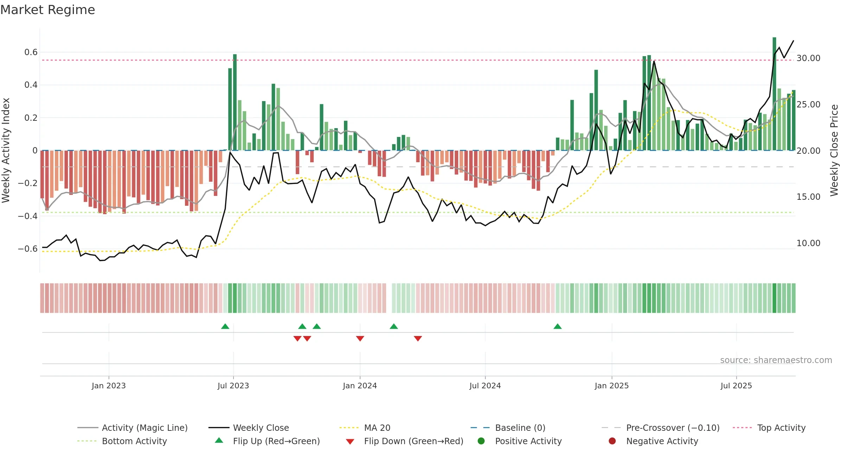Click the Jul 2025 axis label
844x474 pixels.
736,386
